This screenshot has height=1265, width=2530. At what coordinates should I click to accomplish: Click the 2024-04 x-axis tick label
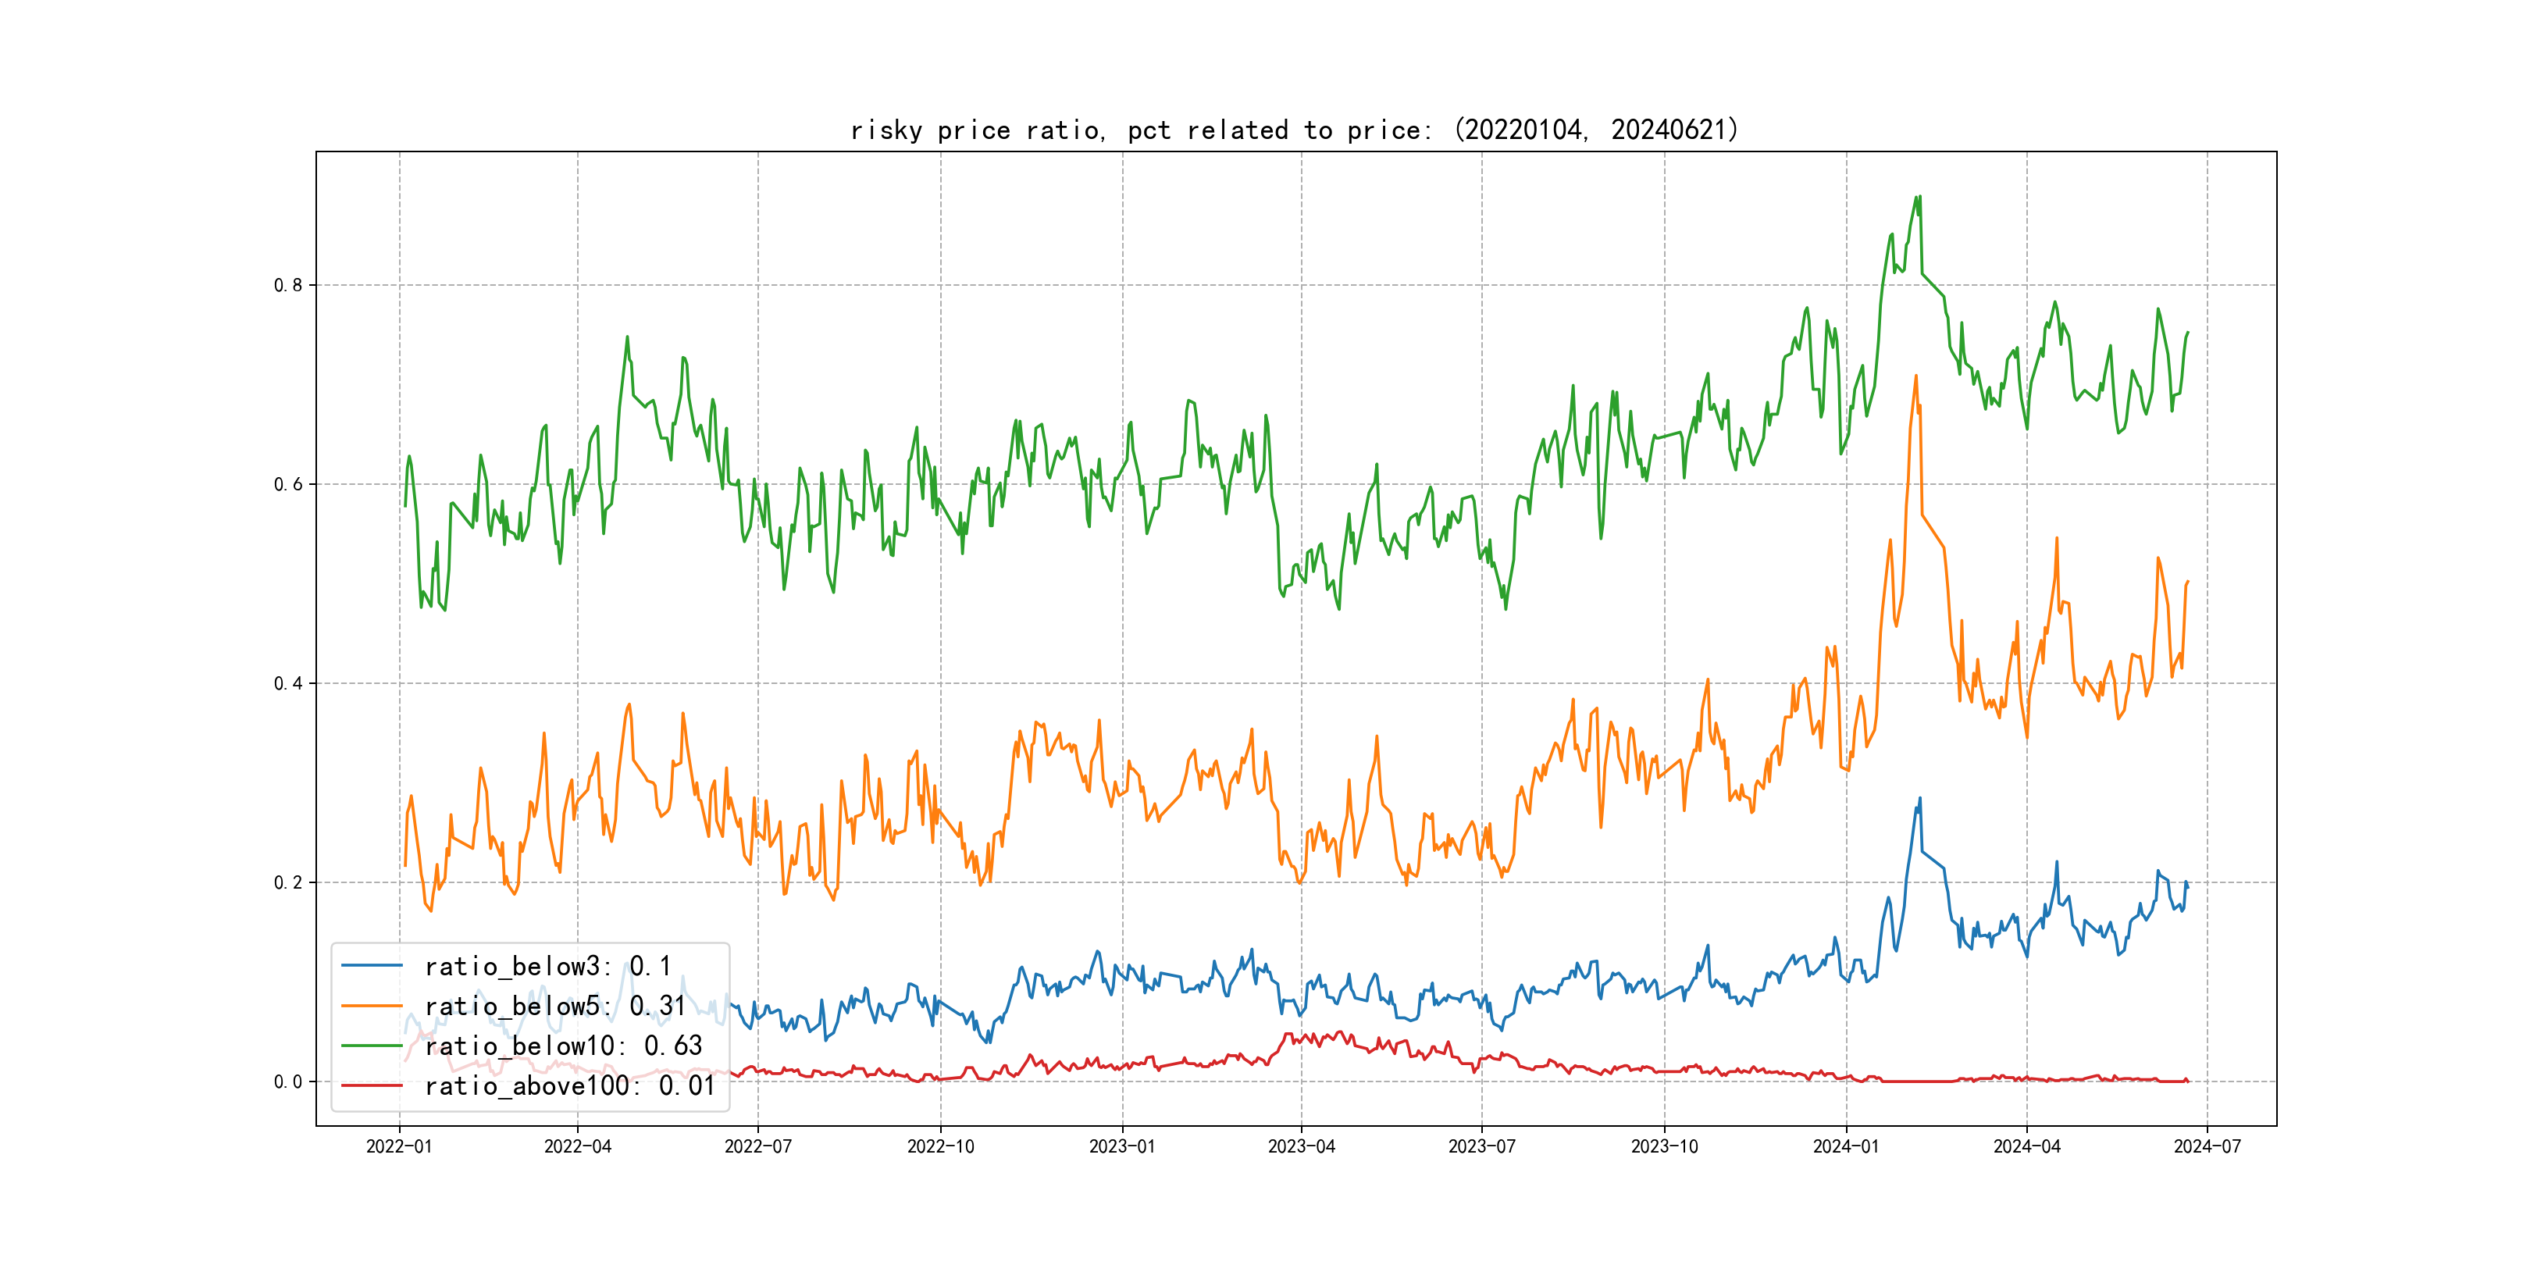[2026, 1146]
